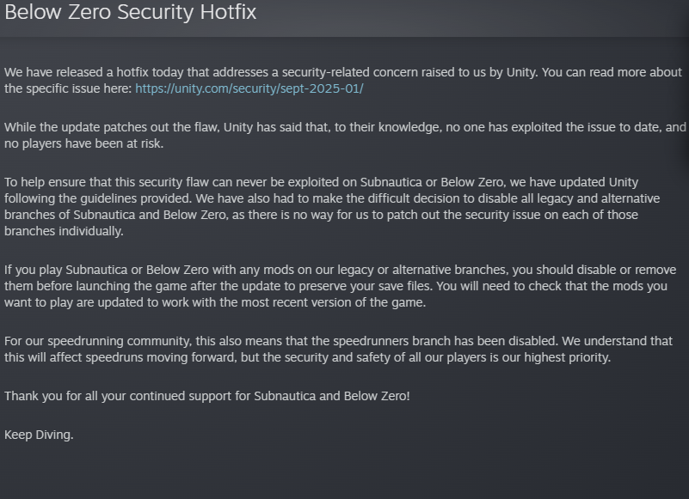Click the line starting "this will affect speedruns"
This screenshot has width=689, height=499.
(307, 357)
